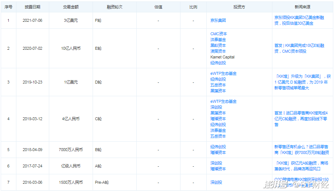The width and height of the screenshot is (334, 191).
Task: Click the 比例 column header
Action: click(x=193, y=7)
